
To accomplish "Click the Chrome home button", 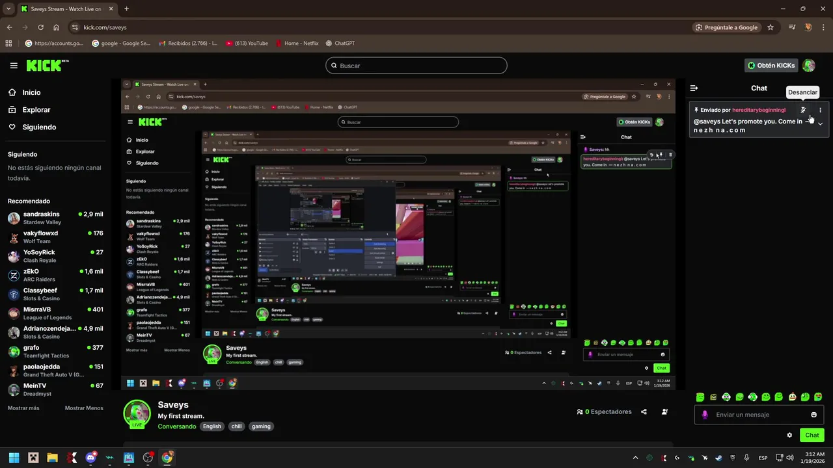I will pos(57,27).
